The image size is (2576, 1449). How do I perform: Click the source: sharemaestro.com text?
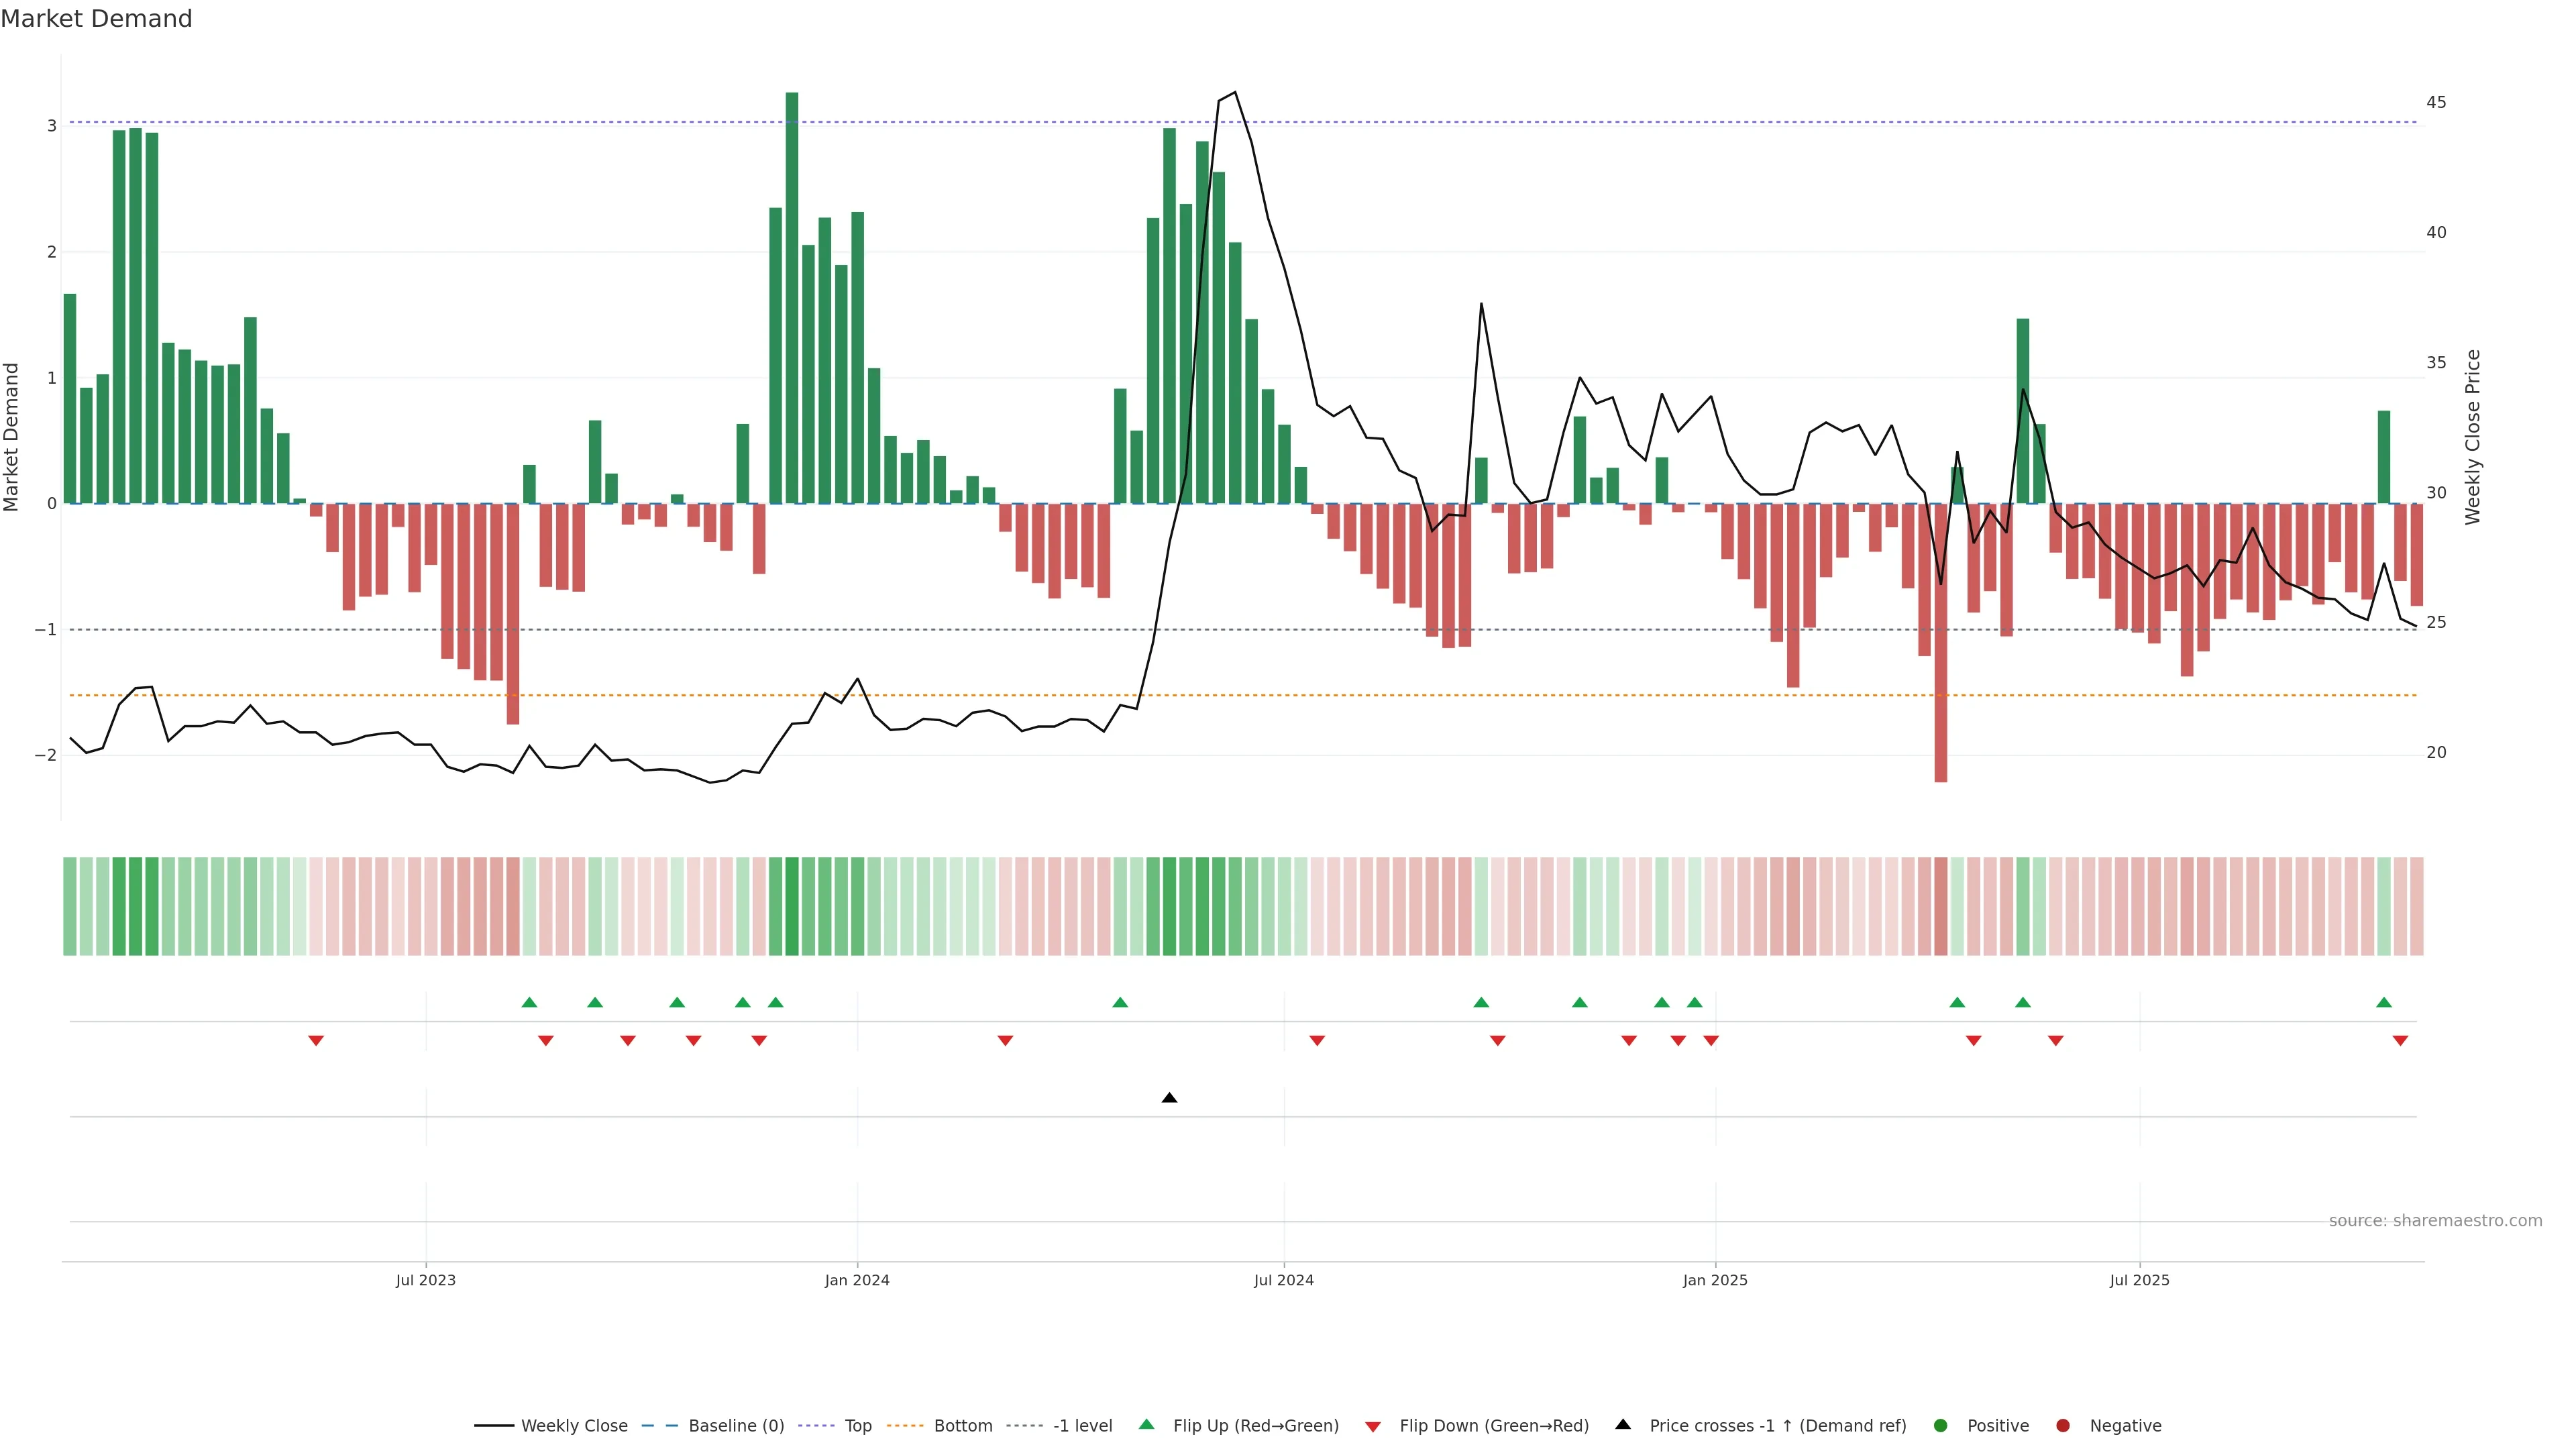(x=2435, y=1221)
